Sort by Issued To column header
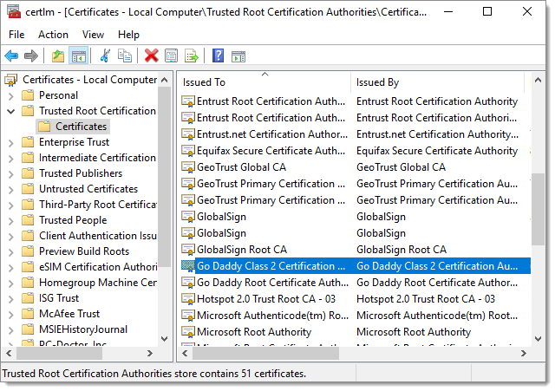Image resolution: width=555 pixels, height=391 pixels. click(264, 82)
